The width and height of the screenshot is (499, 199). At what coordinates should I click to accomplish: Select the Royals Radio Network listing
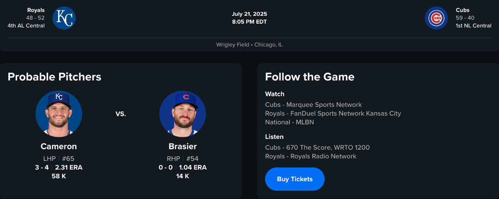point(311,156)
